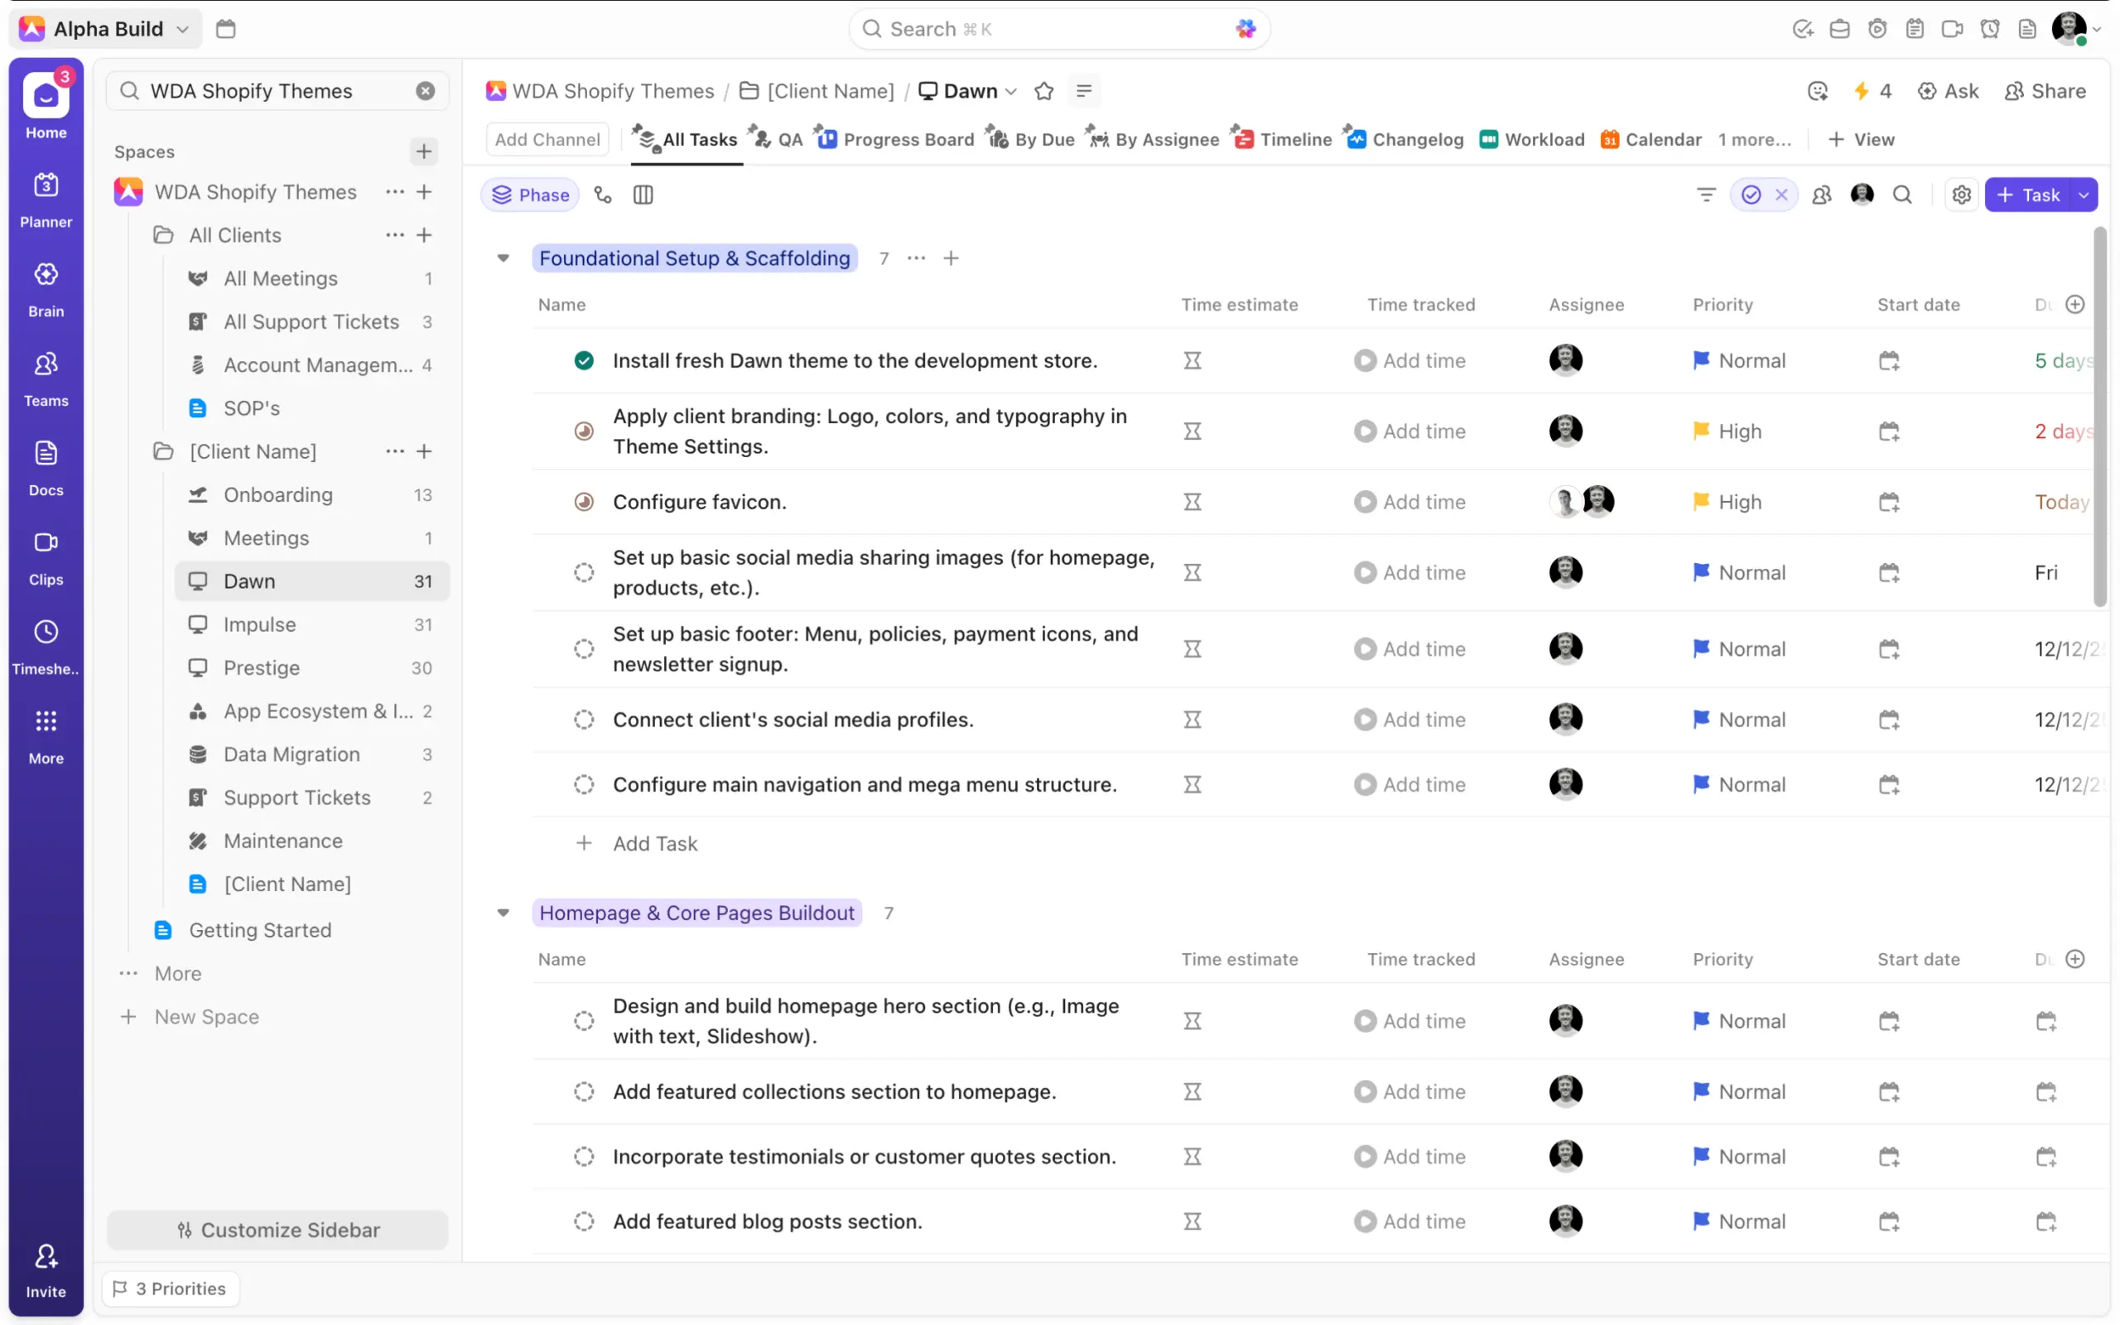Toggle status circle for Connect client's social media profiles
Viewport: 2120px width, 1325px height.
tap(584, 720)
